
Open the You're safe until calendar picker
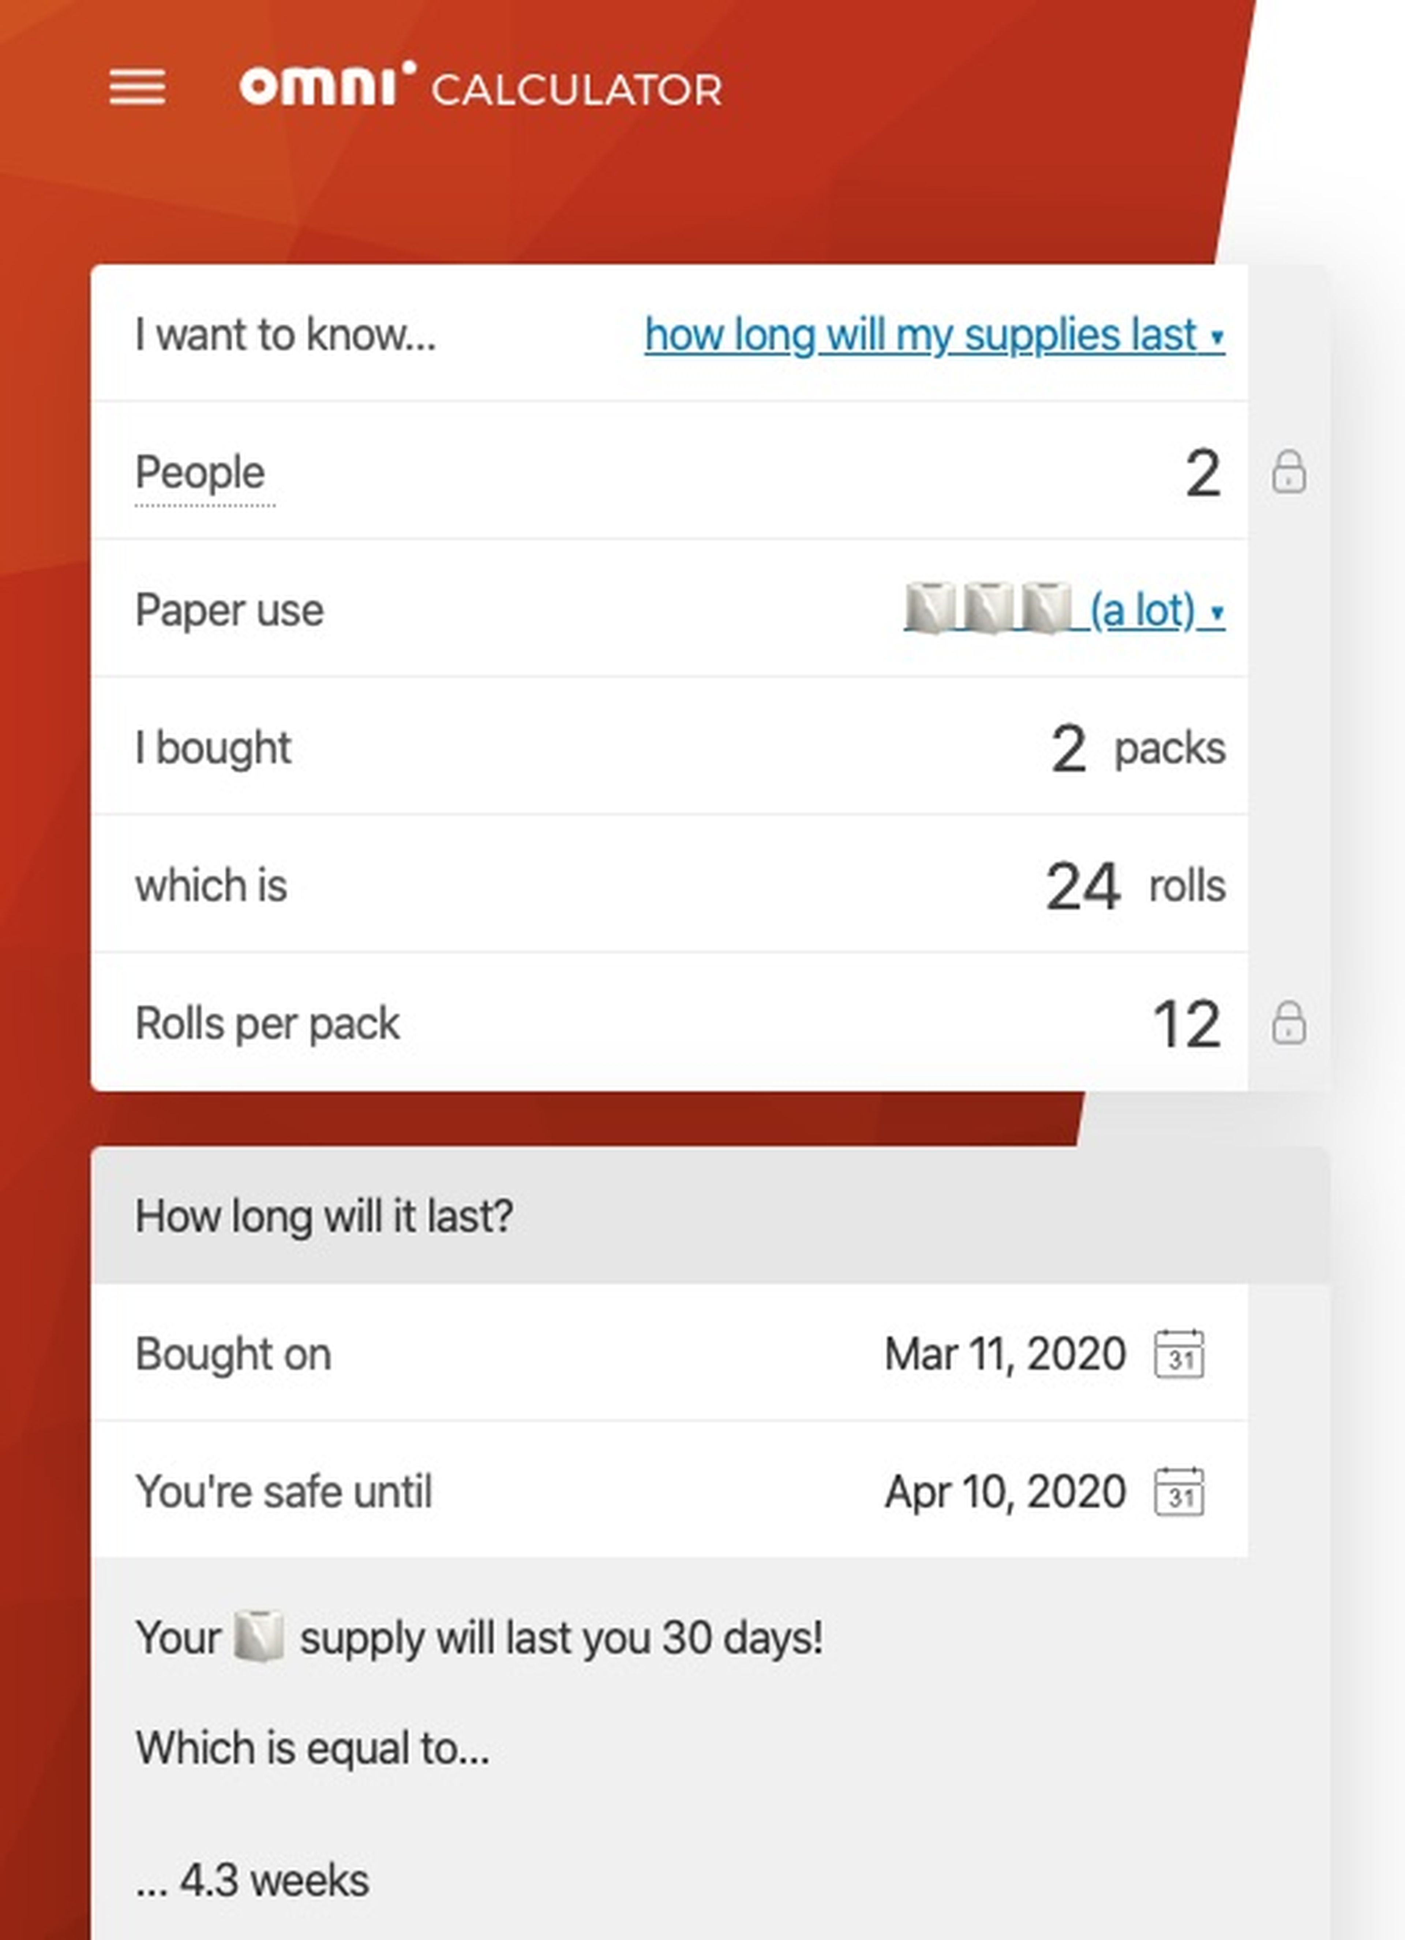[1179, 1492]
